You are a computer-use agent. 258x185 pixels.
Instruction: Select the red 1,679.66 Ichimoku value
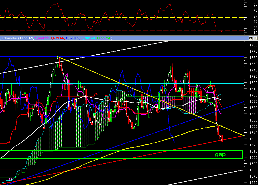coord(57,38)
